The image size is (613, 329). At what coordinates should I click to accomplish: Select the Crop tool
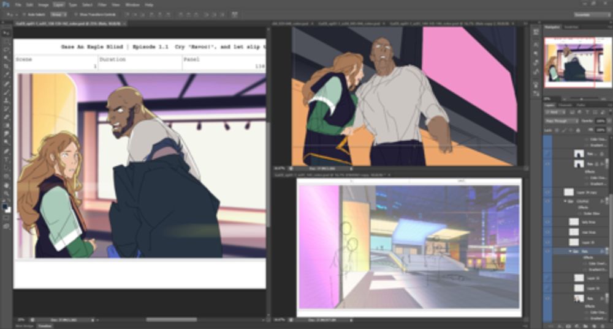(6, 67)
